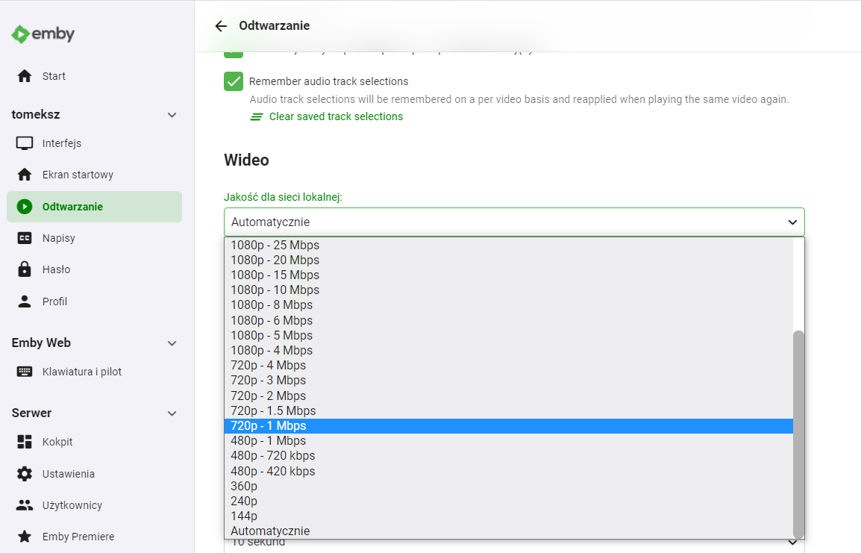Open Kokpit via the dashboard icon

(x=25, y=441)
